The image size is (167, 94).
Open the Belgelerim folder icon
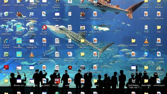(x=6, y=1)
